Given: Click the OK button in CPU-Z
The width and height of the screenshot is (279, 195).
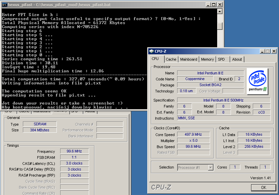Looking at the screenshot, I should 264,188.
